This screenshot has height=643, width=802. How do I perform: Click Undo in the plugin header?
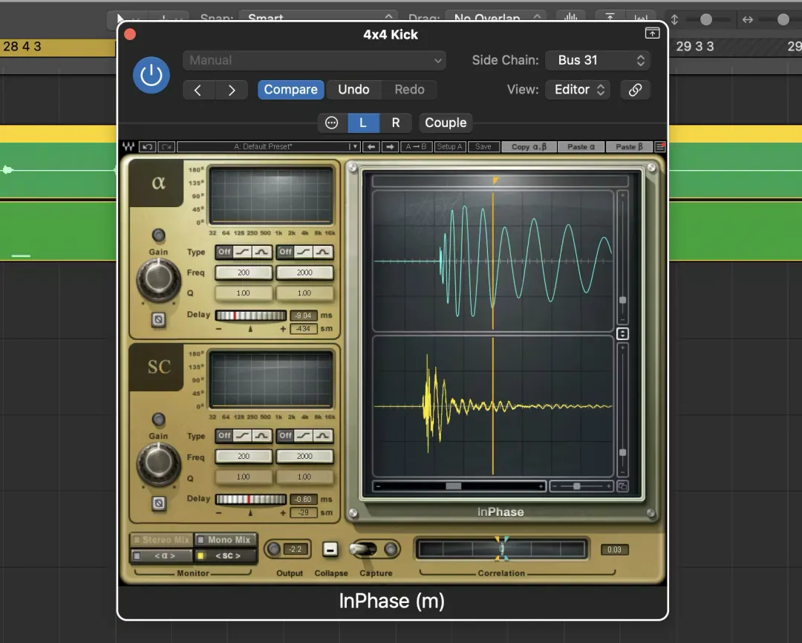353,90
